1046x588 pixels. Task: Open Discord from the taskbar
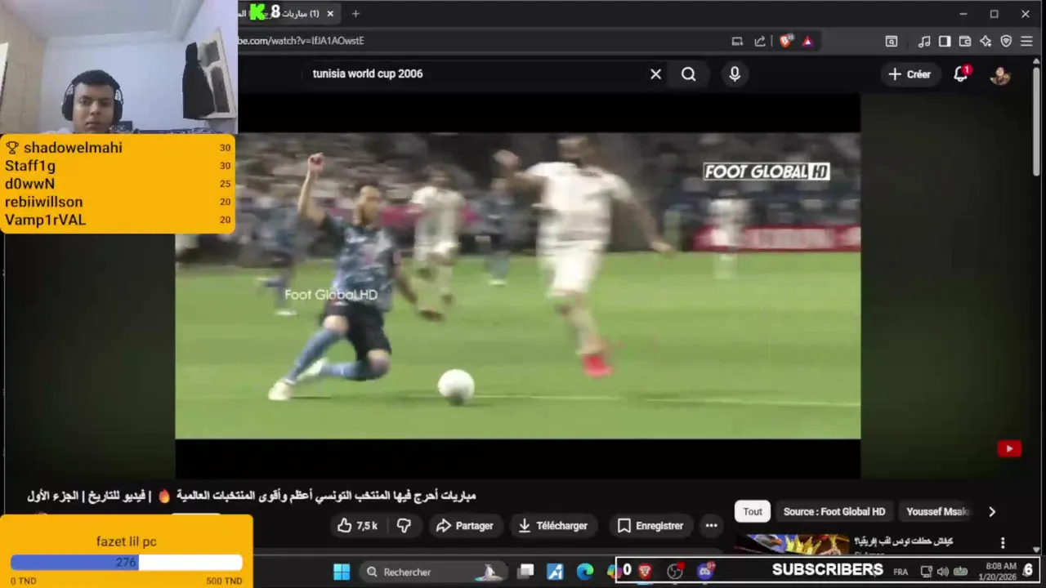tap(705, 572)
